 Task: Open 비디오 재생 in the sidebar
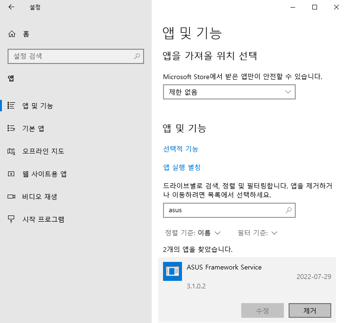coord(40,197)
